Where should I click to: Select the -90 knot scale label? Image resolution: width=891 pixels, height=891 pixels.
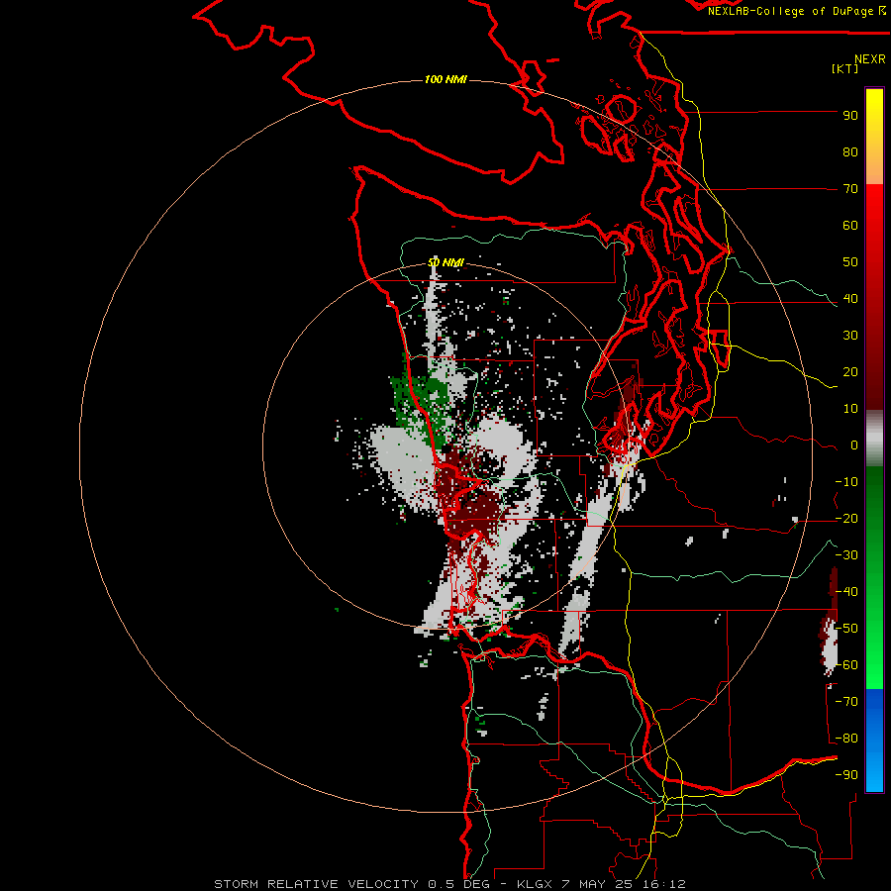[x=846, y=775]
